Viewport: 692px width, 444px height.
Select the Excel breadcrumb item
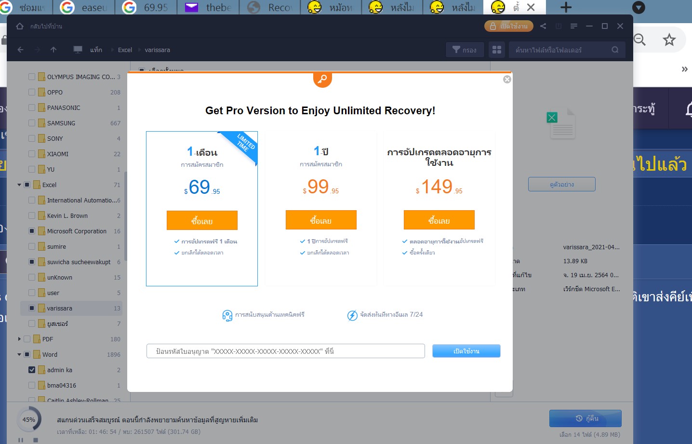pyautogui.click(x=125, y=50)
